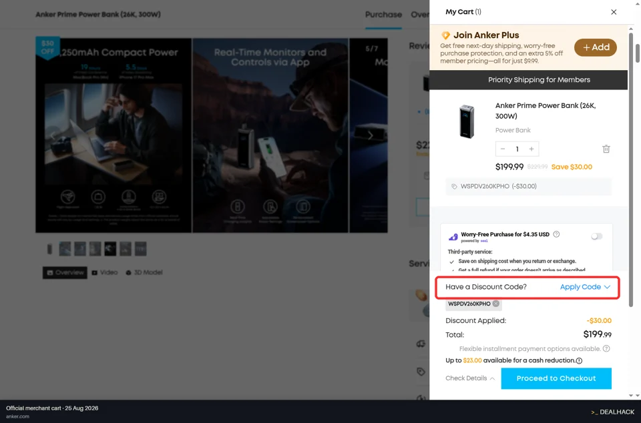The width and height of the screenshot is (641, 423).
Task: Click the Save $30.00 text
Action: (572, 167)
